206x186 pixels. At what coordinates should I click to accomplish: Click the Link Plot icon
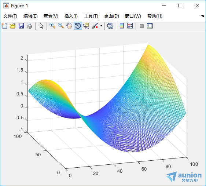pyautogui.click(x=110, y=26)
